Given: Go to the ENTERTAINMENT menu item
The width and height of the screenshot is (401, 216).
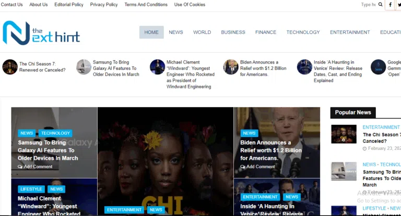Looking at the screenshot, I should click(x=350, y=32).
